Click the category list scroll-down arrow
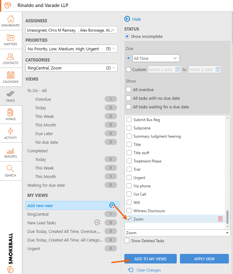233x274 pixels. [227, 226]
